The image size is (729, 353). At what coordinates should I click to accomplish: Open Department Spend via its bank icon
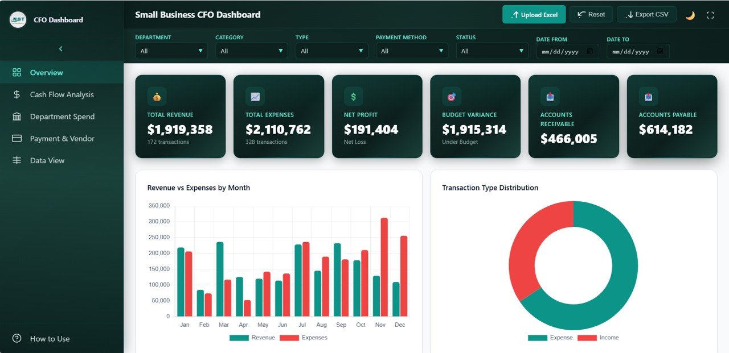click(16, 117)
